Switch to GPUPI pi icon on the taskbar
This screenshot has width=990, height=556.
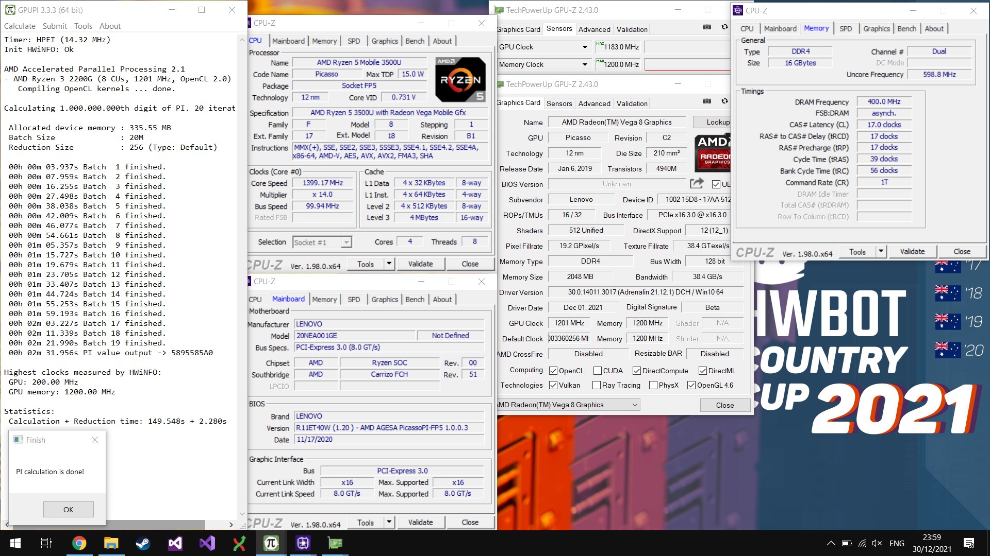271,543
